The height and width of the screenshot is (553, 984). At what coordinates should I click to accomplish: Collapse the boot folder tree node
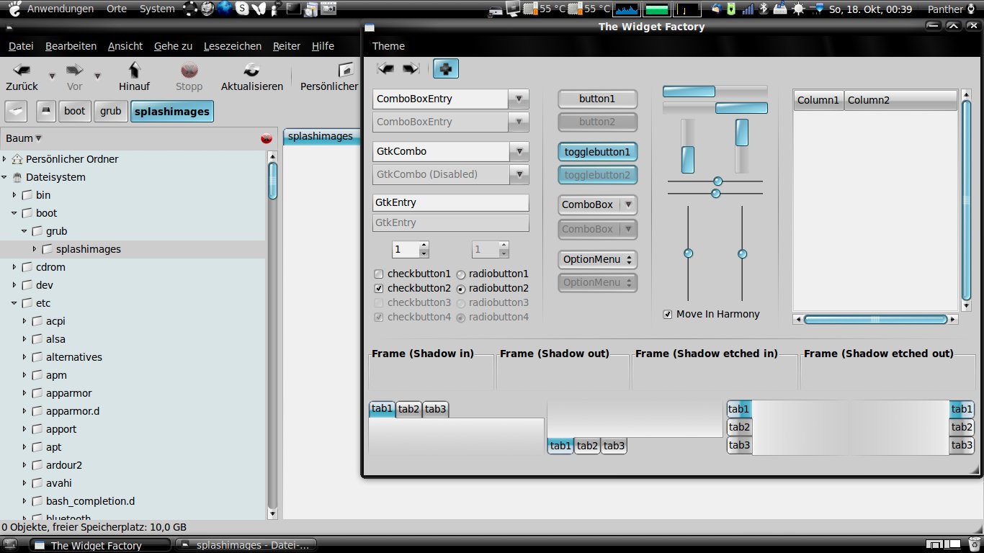14,213
